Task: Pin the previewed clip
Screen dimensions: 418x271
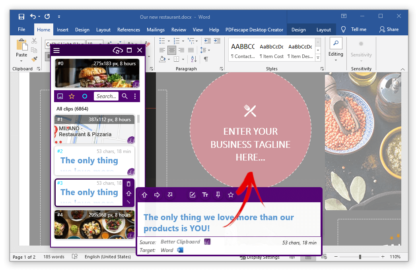Action: [x=218, y=195]
